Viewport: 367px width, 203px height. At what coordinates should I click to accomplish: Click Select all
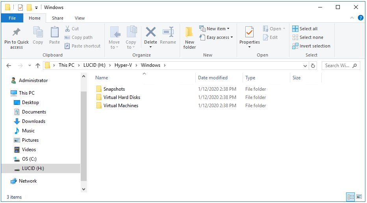(x=305, y=29)
